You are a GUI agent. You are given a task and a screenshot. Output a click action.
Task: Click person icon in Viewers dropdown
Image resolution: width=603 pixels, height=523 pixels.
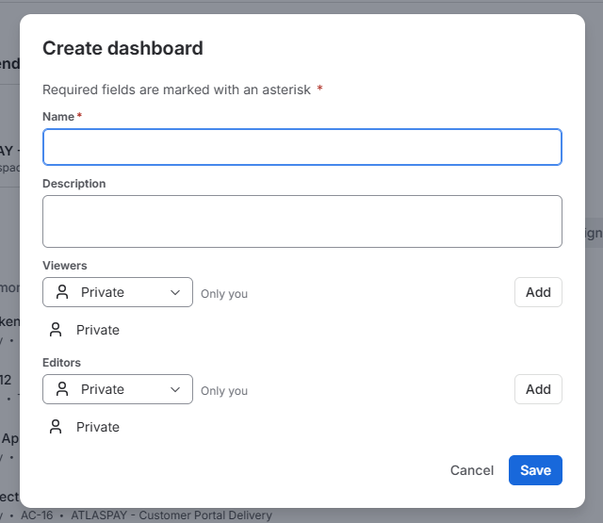click(62, 292)
